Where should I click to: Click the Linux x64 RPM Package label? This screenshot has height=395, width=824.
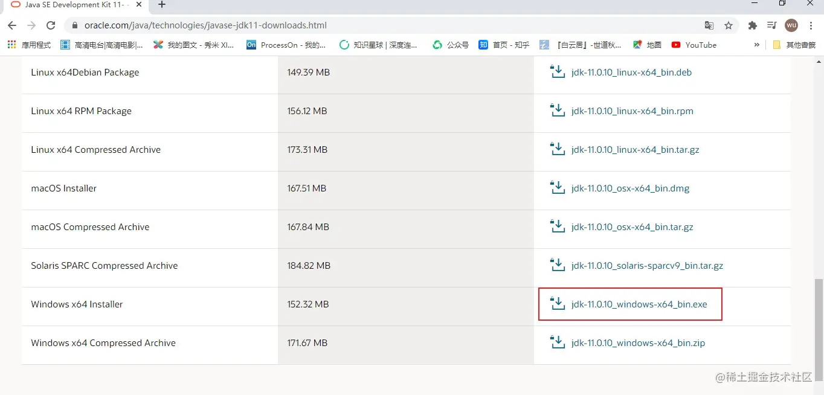coord(81,111)
